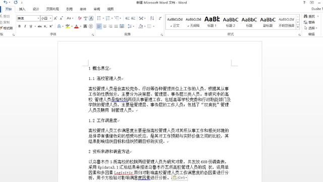Screen dimensions: 323x182
Task: Click the show paragraph marks icon
Action: [x=160, y=18]
